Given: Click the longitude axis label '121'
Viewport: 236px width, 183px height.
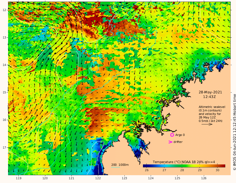Looking at the screenshot, I should point(71,178).
